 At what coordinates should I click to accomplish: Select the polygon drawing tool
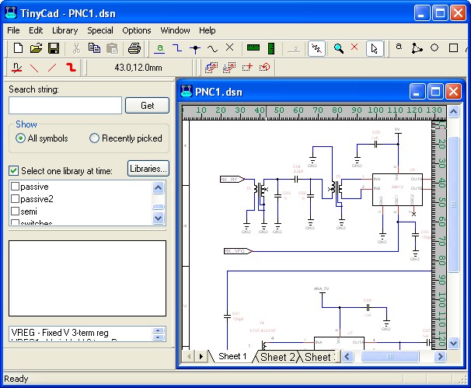(417, 48)
